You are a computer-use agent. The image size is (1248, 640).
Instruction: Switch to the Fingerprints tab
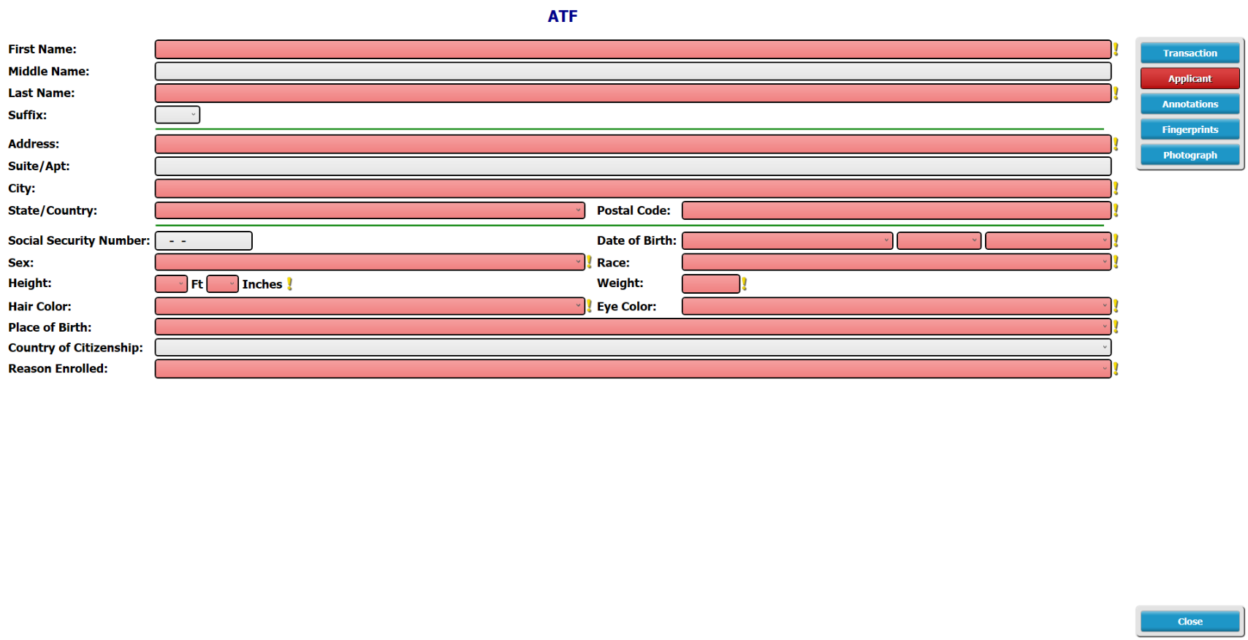click(1190, 130)
